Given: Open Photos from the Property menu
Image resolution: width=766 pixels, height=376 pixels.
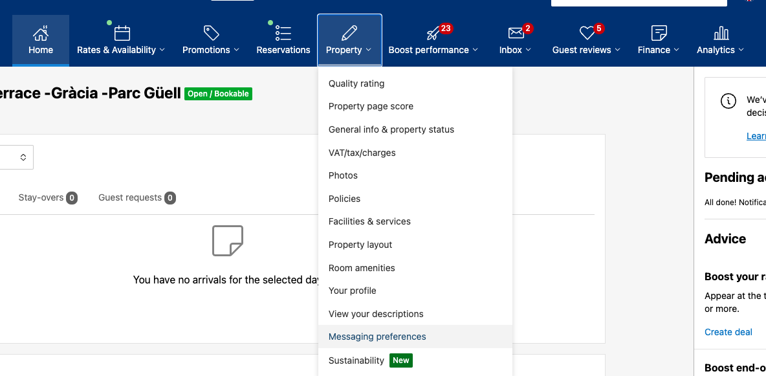Looking at the screenshot, I should pos(343,175).
